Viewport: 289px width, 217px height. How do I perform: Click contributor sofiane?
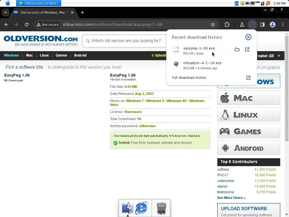(x=223, y=170)
